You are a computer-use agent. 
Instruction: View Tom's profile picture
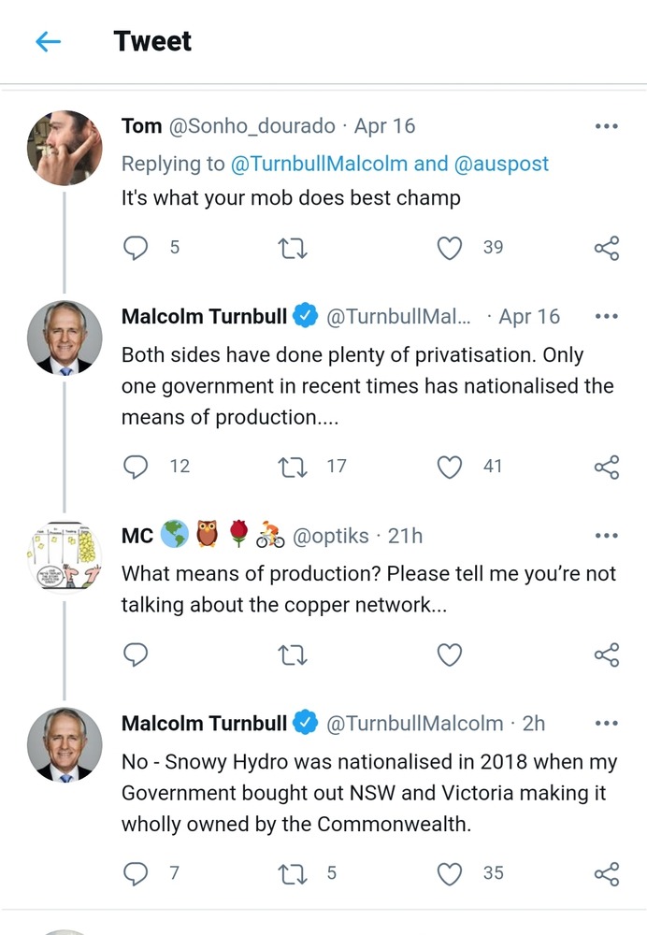pyautogui.click(x=65, y=148)
